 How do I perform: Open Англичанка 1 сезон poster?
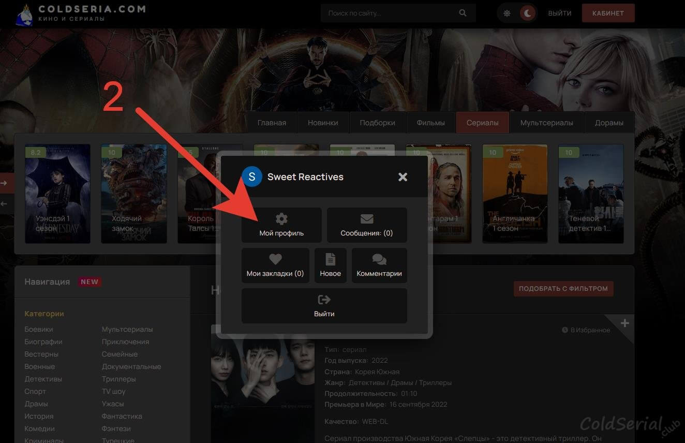click(515, 194)
